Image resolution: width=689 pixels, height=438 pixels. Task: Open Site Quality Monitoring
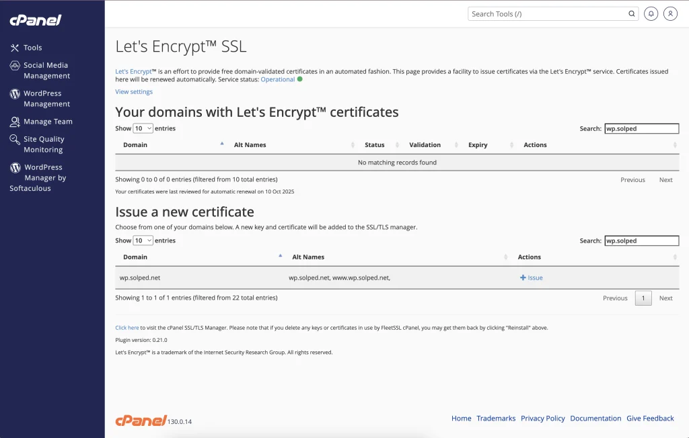tap(44, 144)
